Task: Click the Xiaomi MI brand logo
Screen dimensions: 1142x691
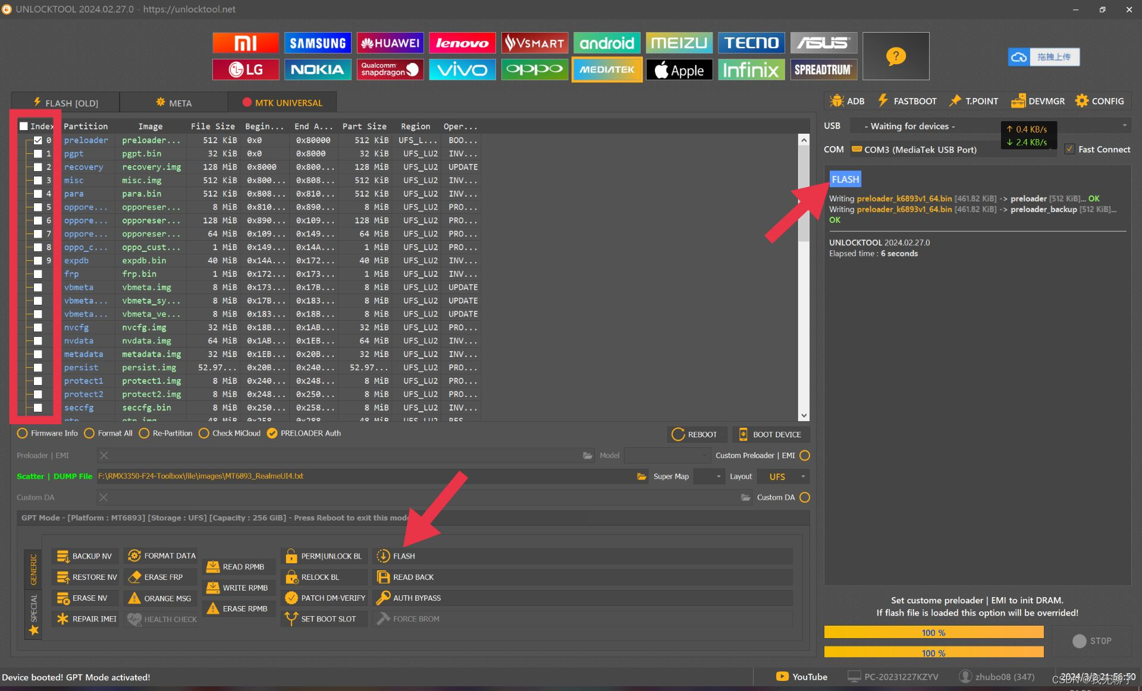Action: point(245,43)
